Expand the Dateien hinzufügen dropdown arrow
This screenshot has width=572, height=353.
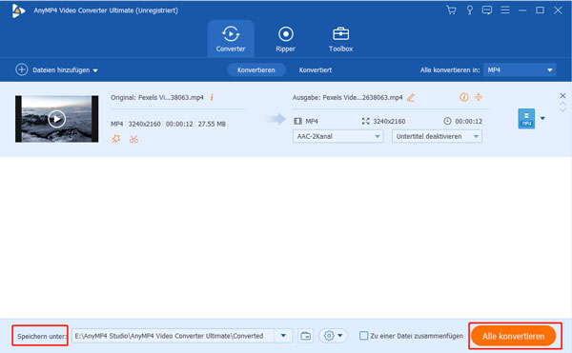95,70
